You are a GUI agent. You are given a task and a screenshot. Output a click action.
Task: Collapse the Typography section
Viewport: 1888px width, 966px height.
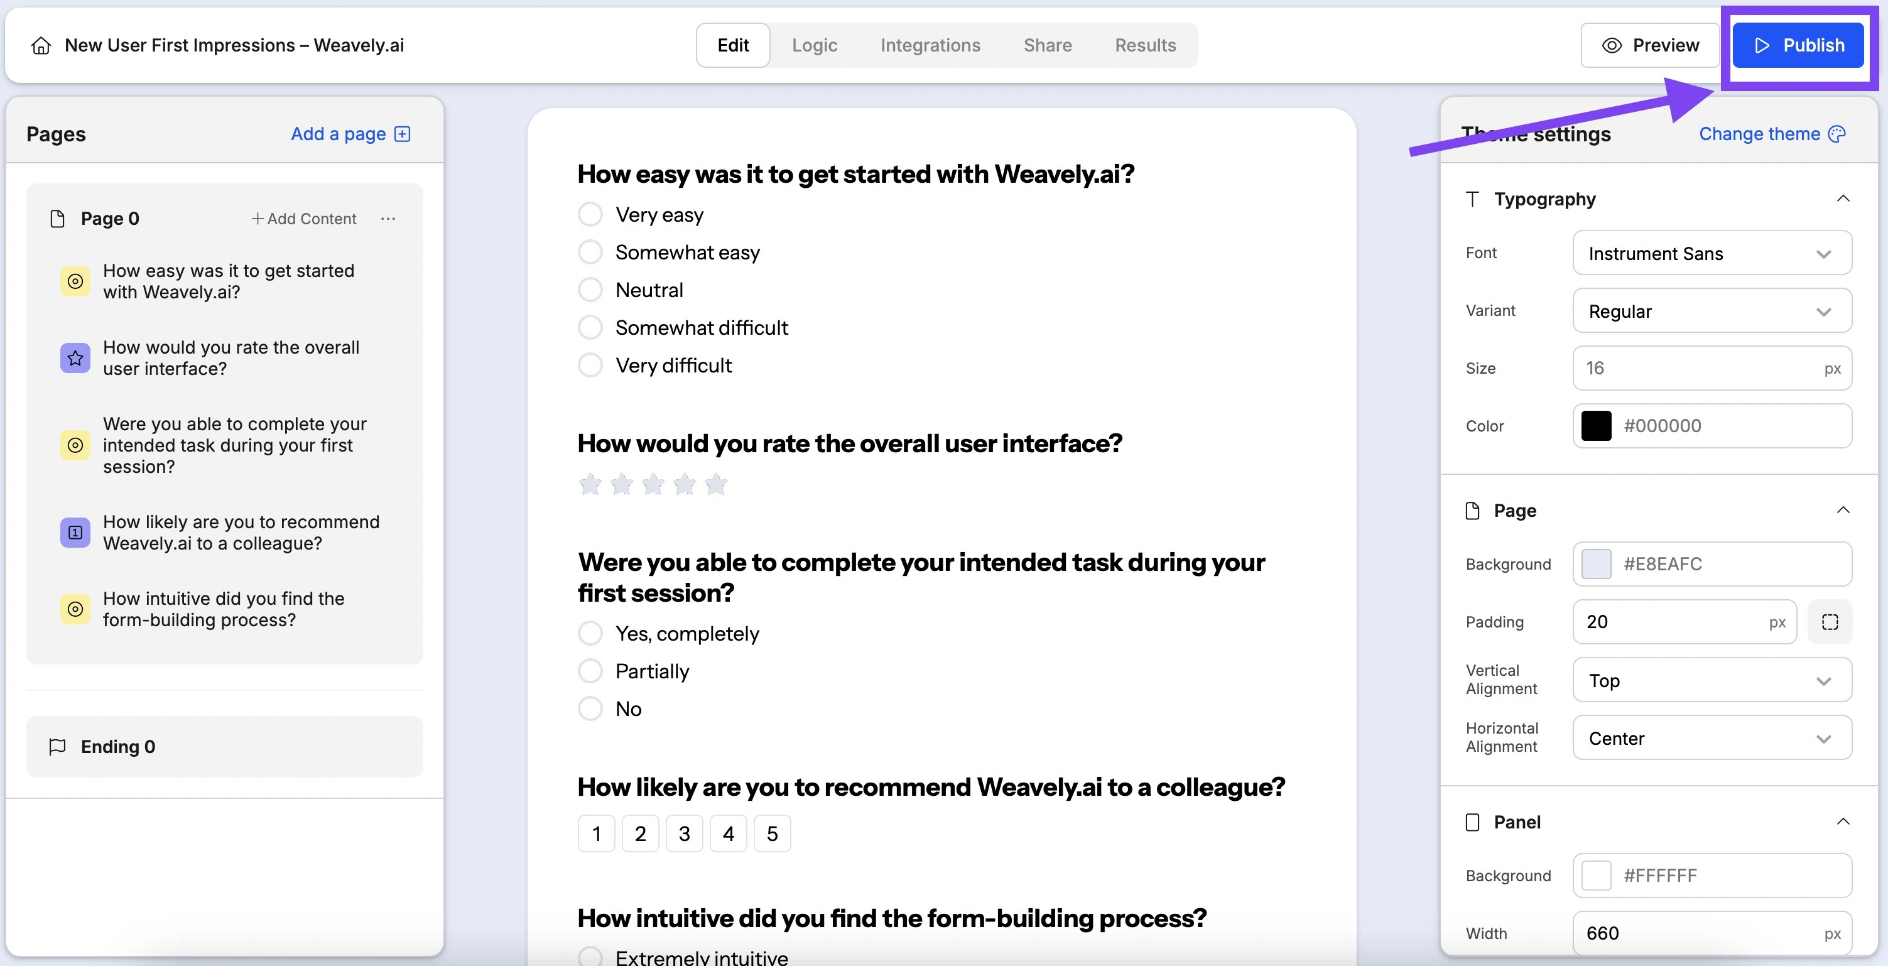(x=1844, y=198)
